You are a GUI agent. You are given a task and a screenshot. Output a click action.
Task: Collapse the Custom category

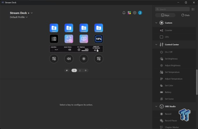pos(156,23)
